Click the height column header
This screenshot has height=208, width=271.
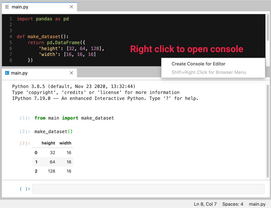48,143
